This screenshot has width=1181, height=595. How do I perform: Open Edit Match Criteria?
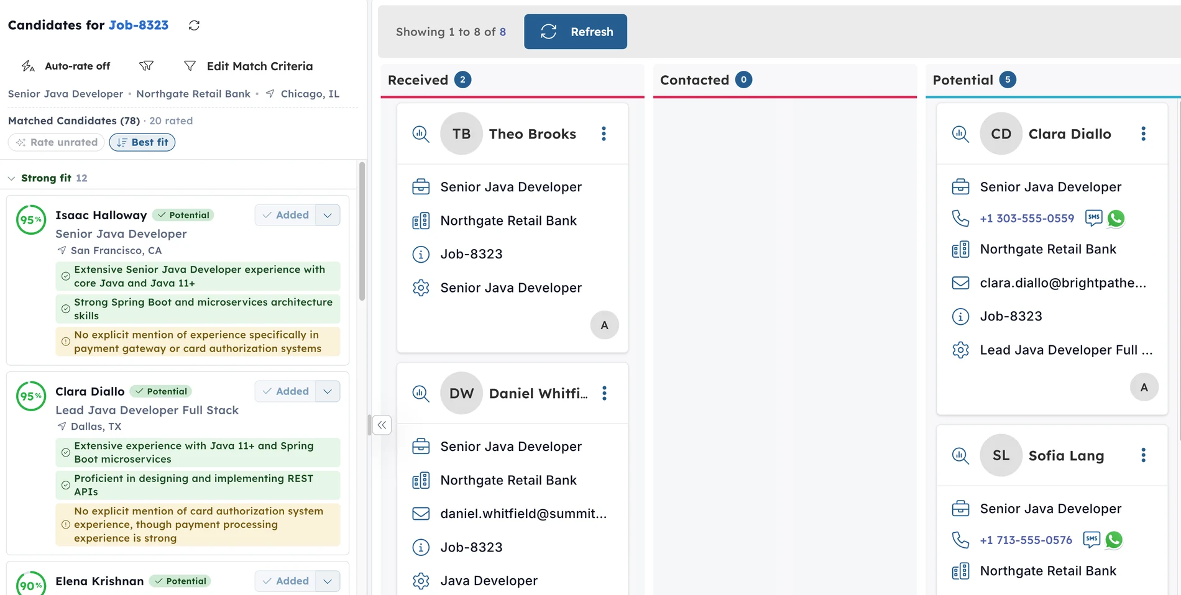[x=249, y=66]
